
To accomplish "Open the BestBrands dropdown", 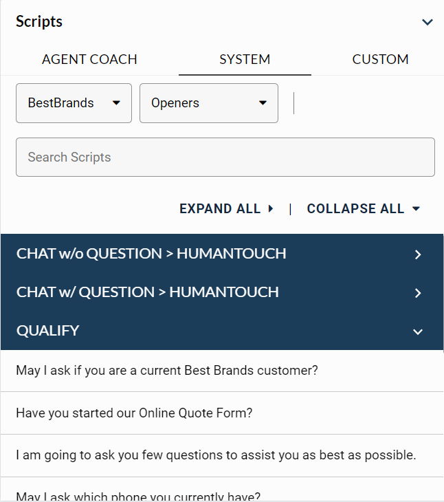I will (74, 103).
